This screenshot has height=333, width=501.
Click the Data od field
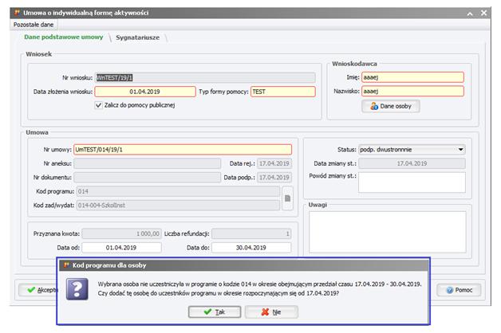[121, 248]
